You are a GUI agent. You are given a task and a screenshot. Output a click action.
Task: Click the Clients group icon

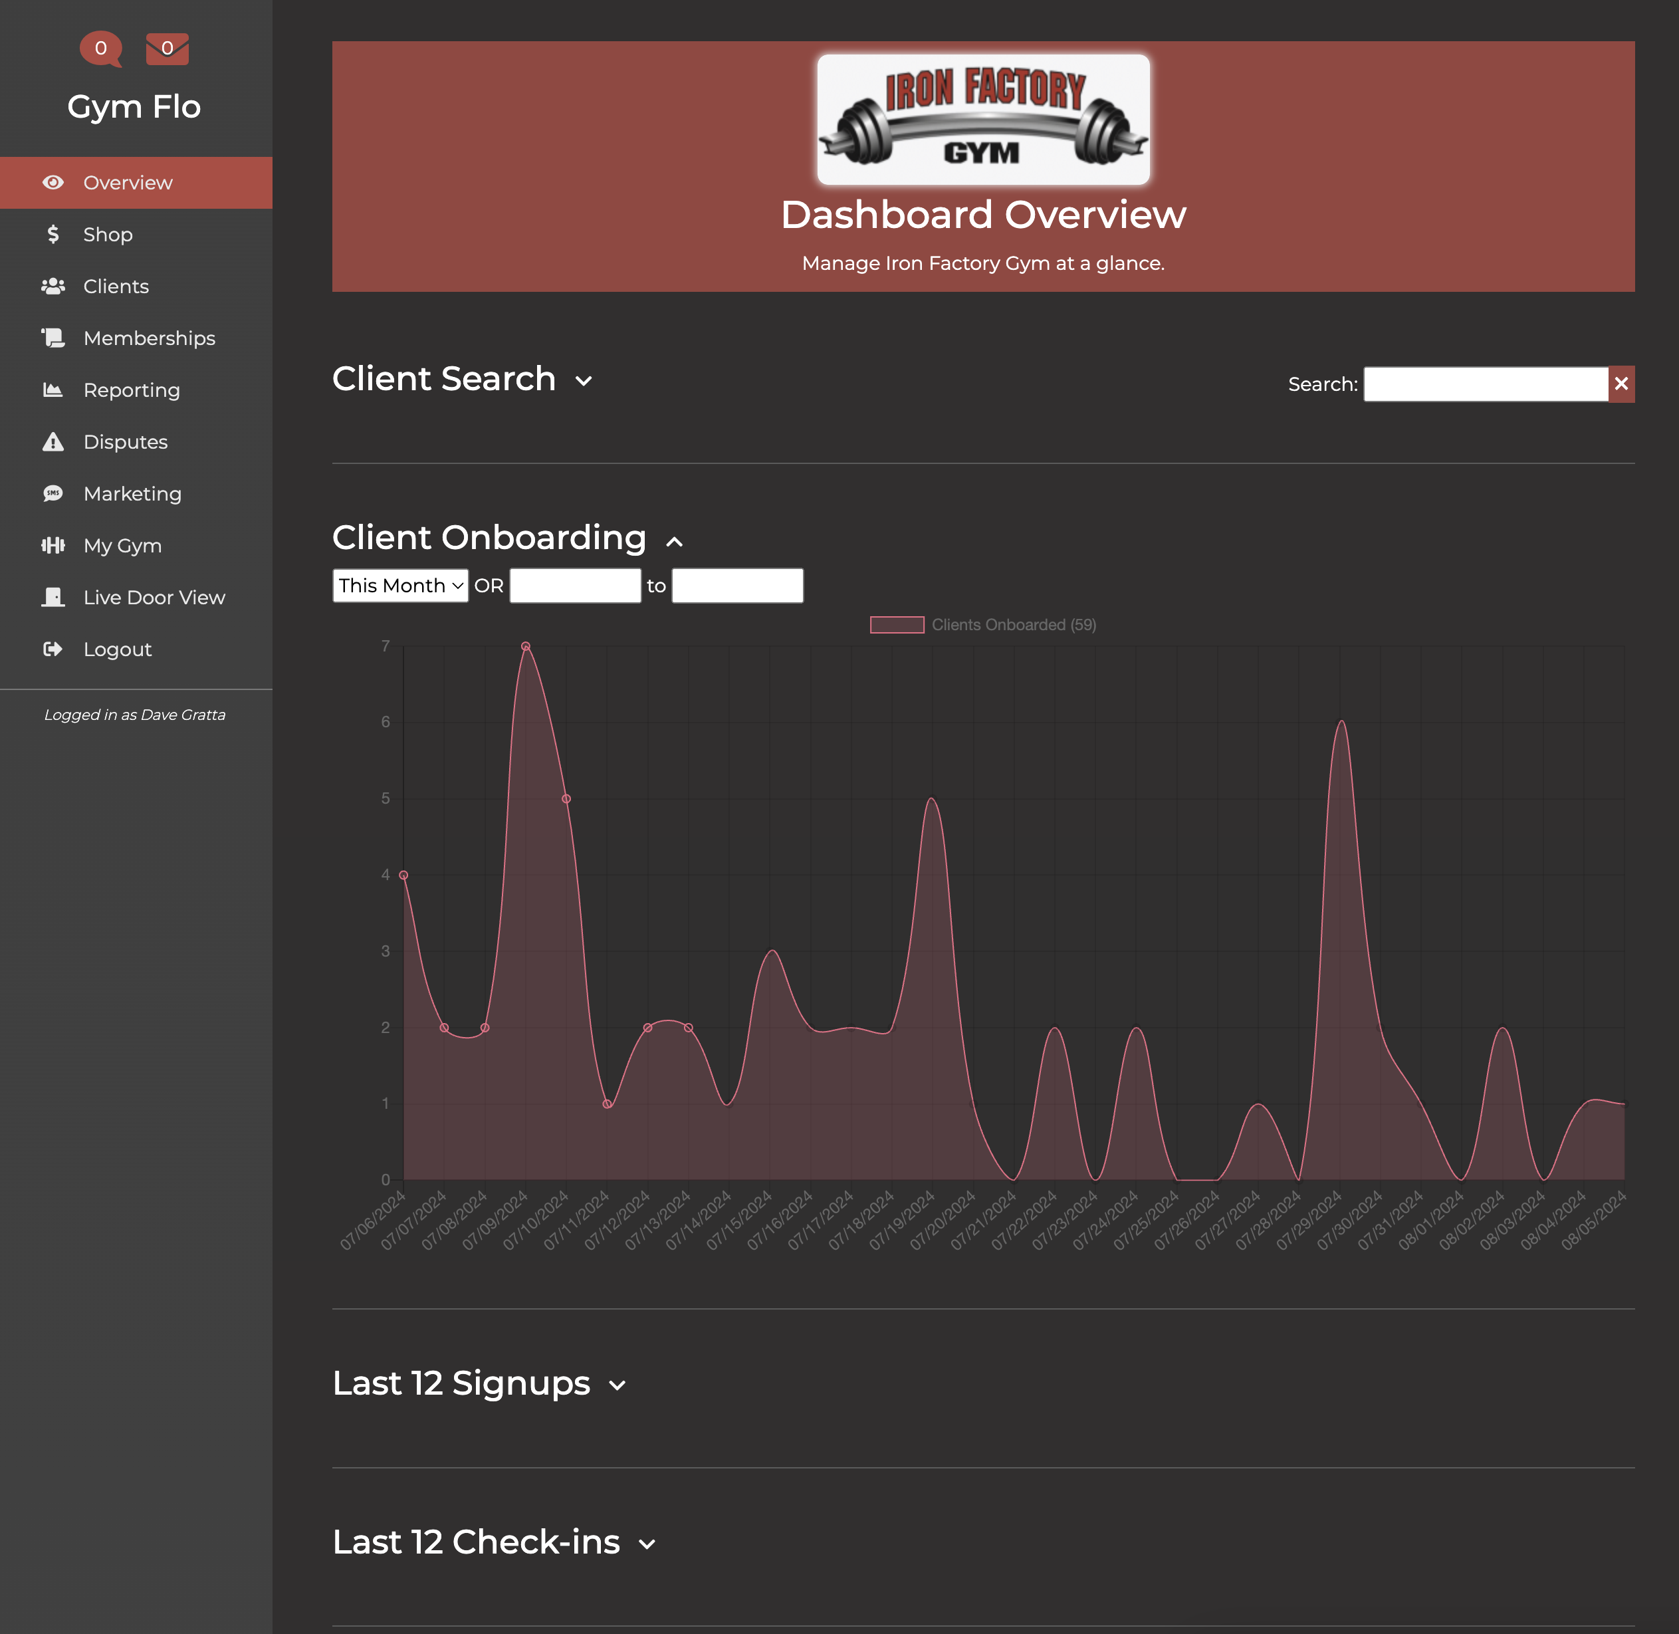coord(53,287)
